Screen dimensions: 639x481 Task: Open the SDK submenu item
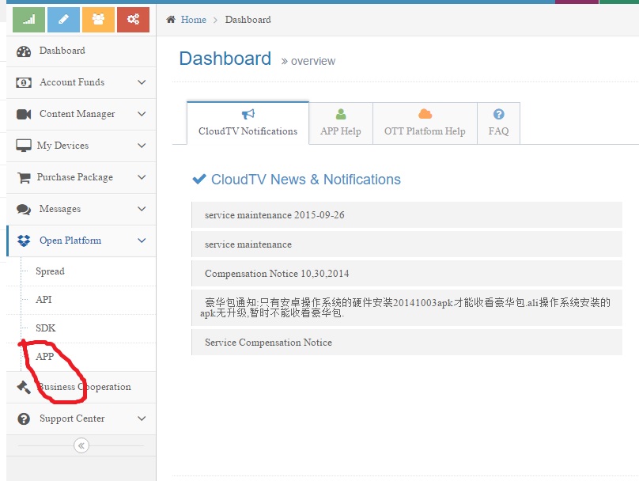(x=45, y=328)
